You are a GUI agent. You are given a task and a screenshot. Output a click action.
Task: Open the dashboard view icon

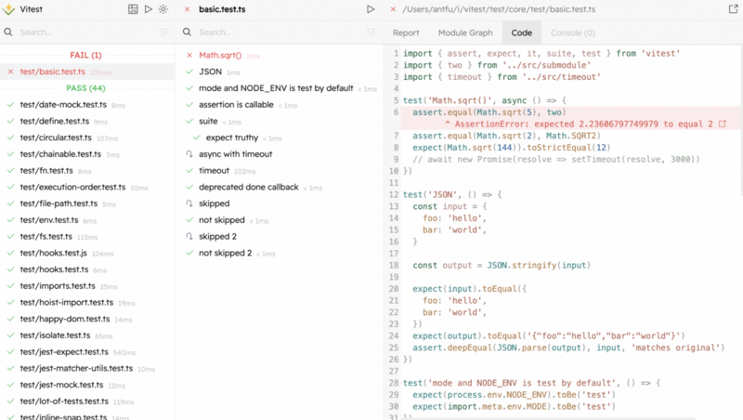tap(133, 9)
